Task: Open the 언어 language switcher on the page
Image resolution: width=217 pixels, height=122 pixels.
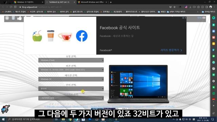Action: click(x=201, y=18)
